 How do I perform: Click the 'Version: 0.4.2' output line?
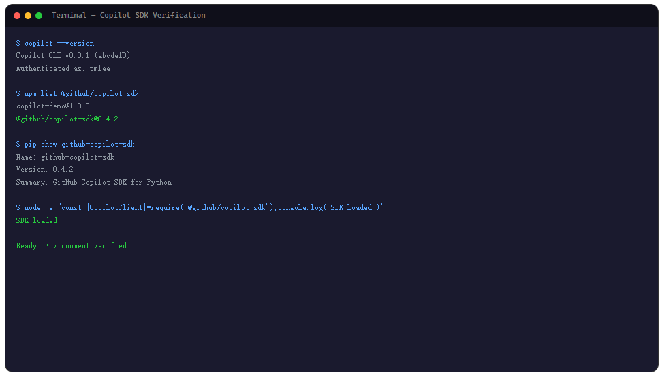(x=45, y=170)
